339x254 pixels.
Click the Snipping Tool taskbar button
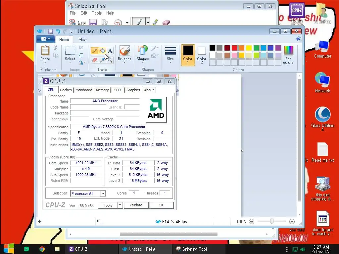tap(198, 249)
